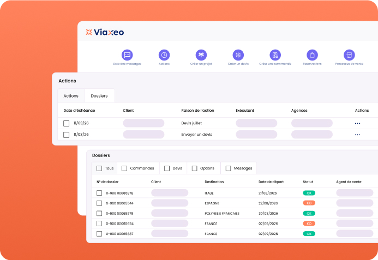Switch to the Actions tab
The height and width of the screenshot is (260, 378).
coord(71,96)
